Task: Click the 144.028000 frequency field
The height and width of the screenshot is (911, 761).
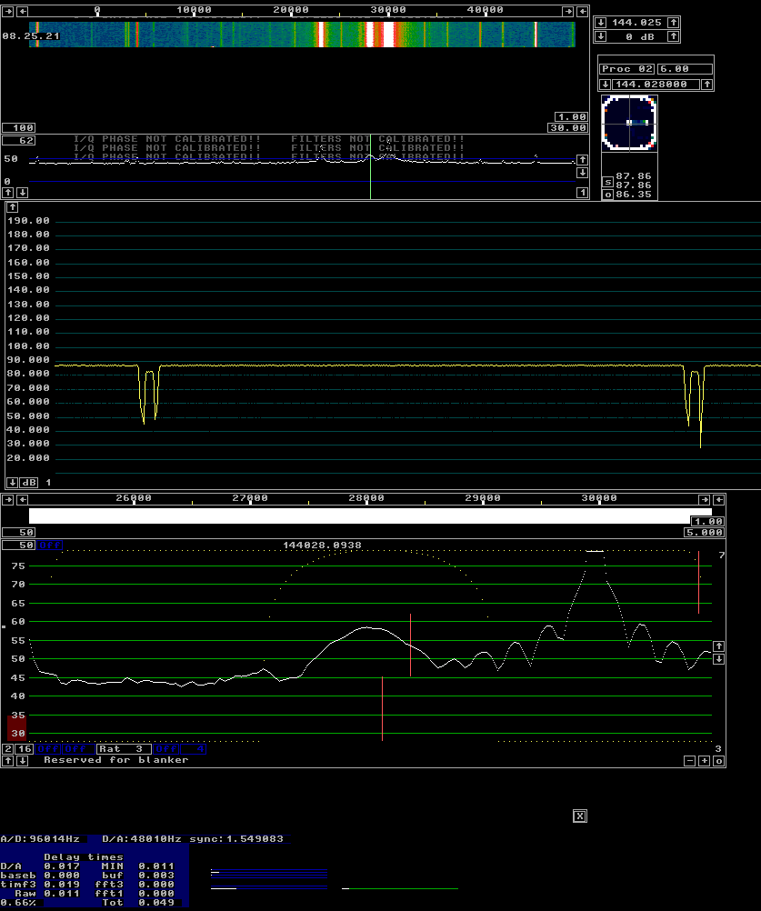Action: click(x=656, y=85)
